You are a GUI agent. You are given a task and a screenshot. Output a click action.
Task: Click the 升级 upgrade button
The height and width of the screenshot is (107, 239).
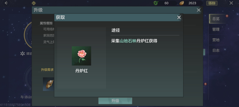[115, 101]
